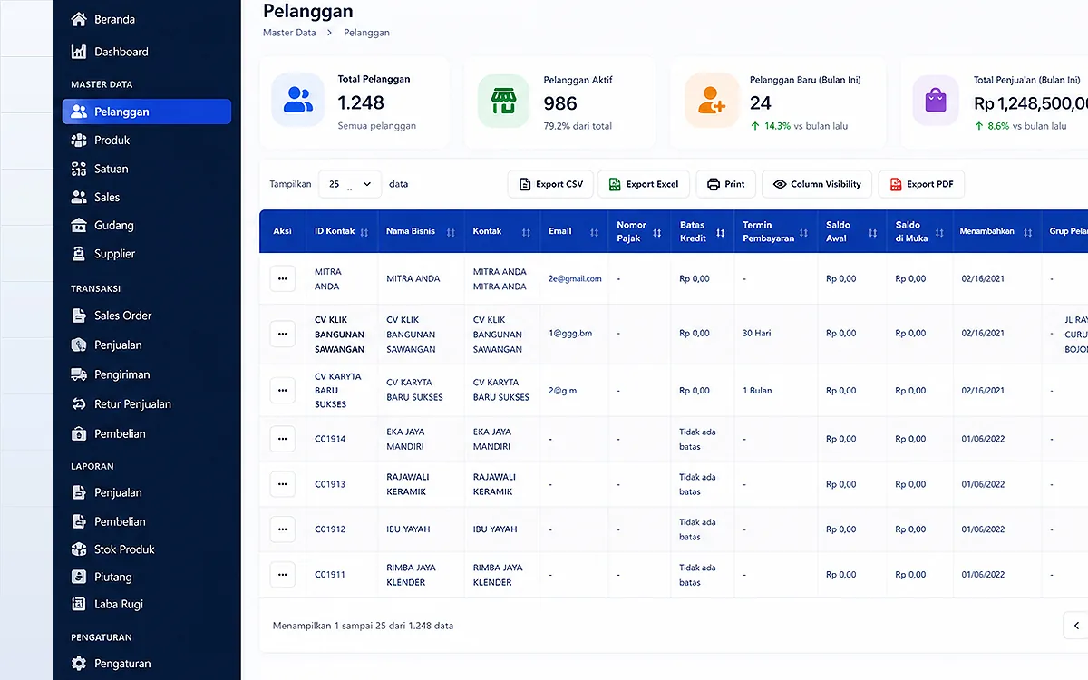Sort by the Batas Kredit column
The image size is (1088, 680).
(721, 232)
